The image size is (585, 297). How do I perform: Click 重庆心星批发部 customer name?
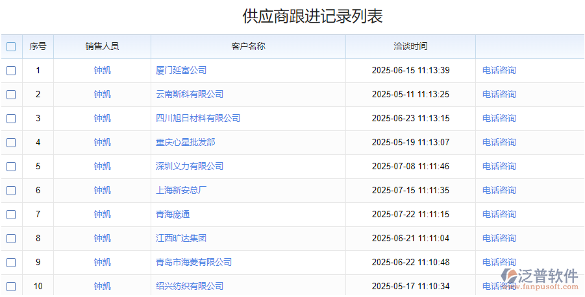(185, 143)
